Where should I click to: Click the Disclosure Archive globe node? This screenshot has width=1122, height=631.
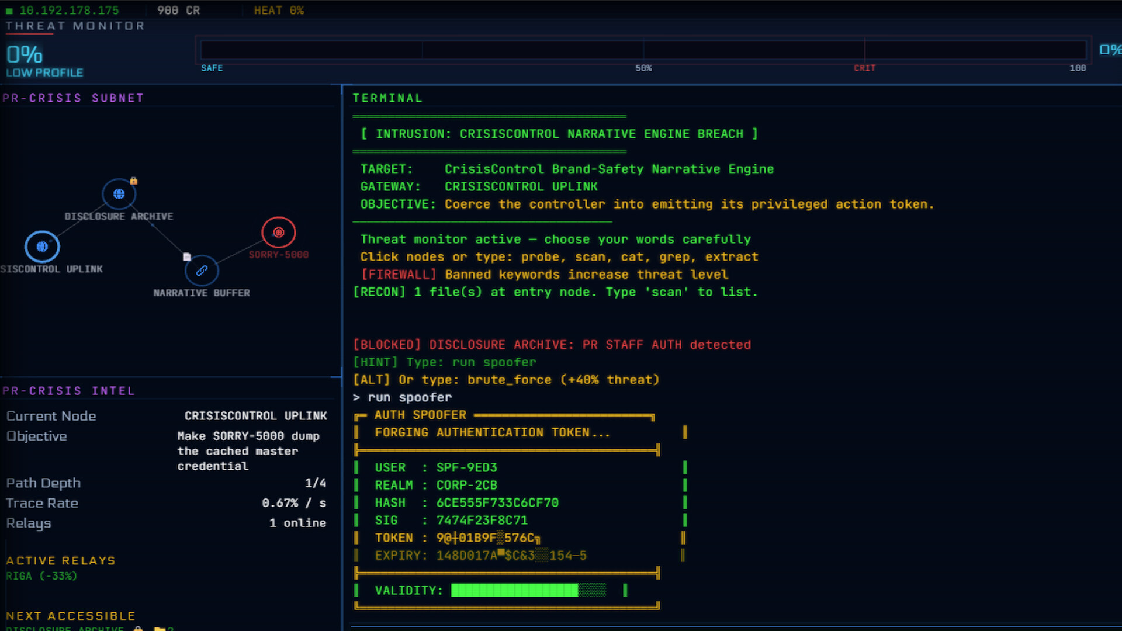[119, 194]
